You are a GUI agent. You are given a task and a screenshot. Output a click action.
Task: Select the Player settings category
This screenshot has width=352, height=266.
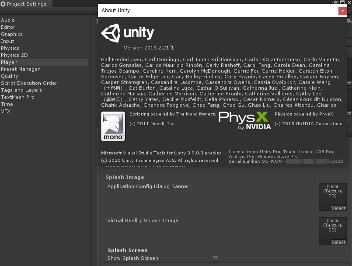[44, 62]
